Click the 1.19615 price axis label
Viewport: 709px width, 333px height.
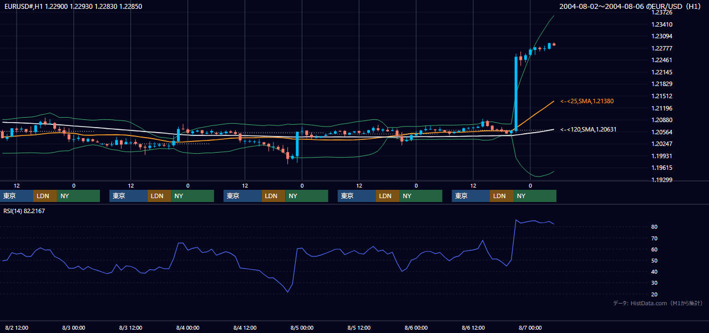coord(661,168)
